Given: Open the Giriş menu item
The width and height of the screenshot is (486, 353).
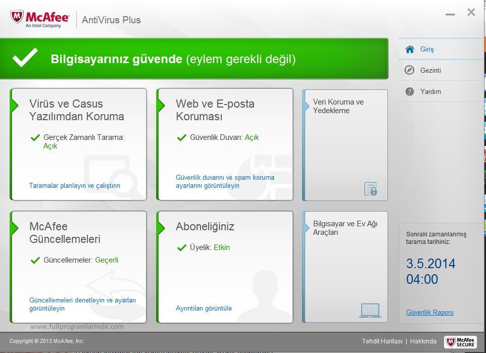Looking at the screenshot, I should click(x=427, y=49).
